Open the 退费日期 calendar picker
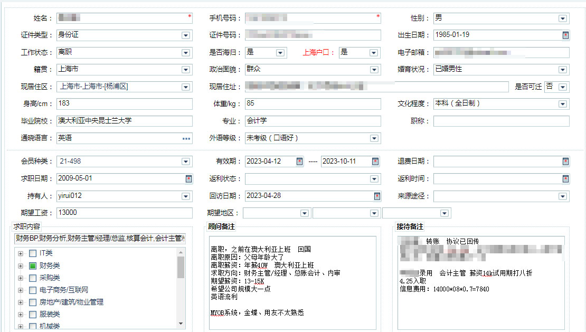This screenshot has width=586, height=332. tap(565, 162)
